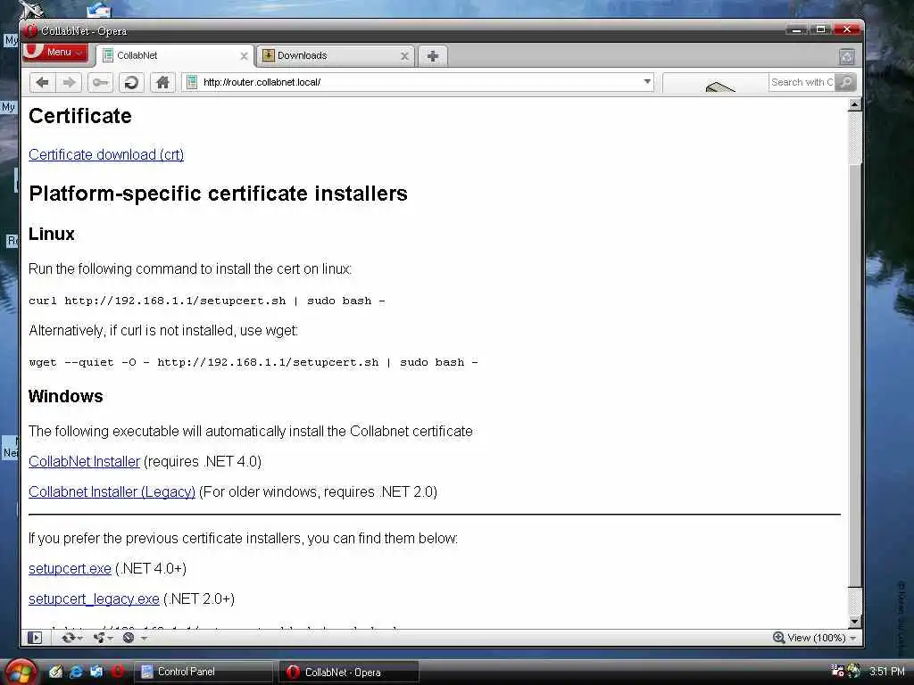Click the globe network tray icon
This screenshot has width=914, height=685.
pyautogui.click(x=853, y=671)
